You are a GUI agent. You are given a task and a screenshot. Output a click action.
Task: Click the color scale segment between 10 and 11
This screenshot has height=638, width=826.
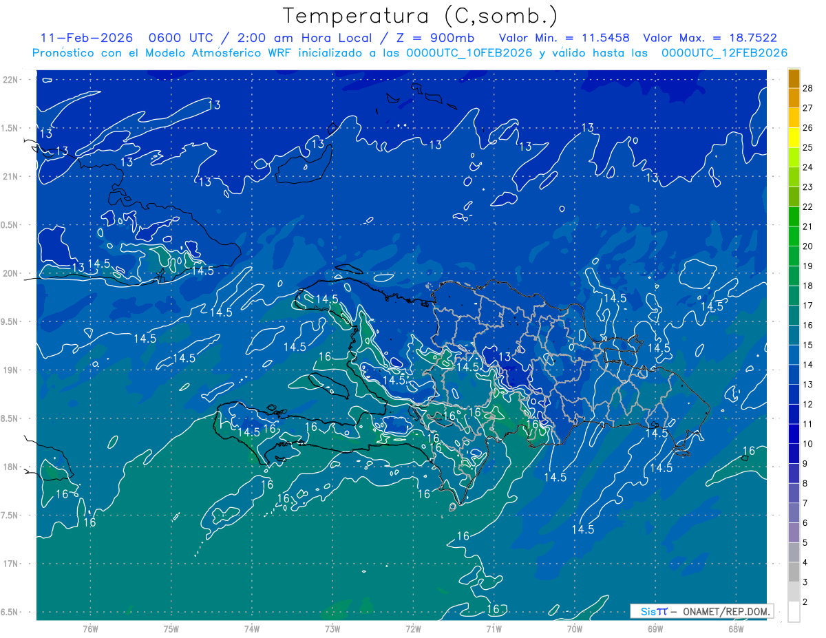coord(794,434)
